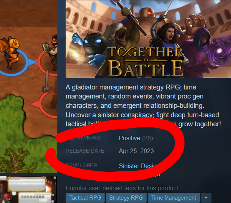Image resolution: width=231 pixels, height=203 pixels.
Task: Click the Apr 25, 2023 release date
Action: click(x=136, y=151)
